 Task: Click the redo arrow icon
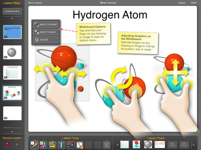(x=98, y=145)
